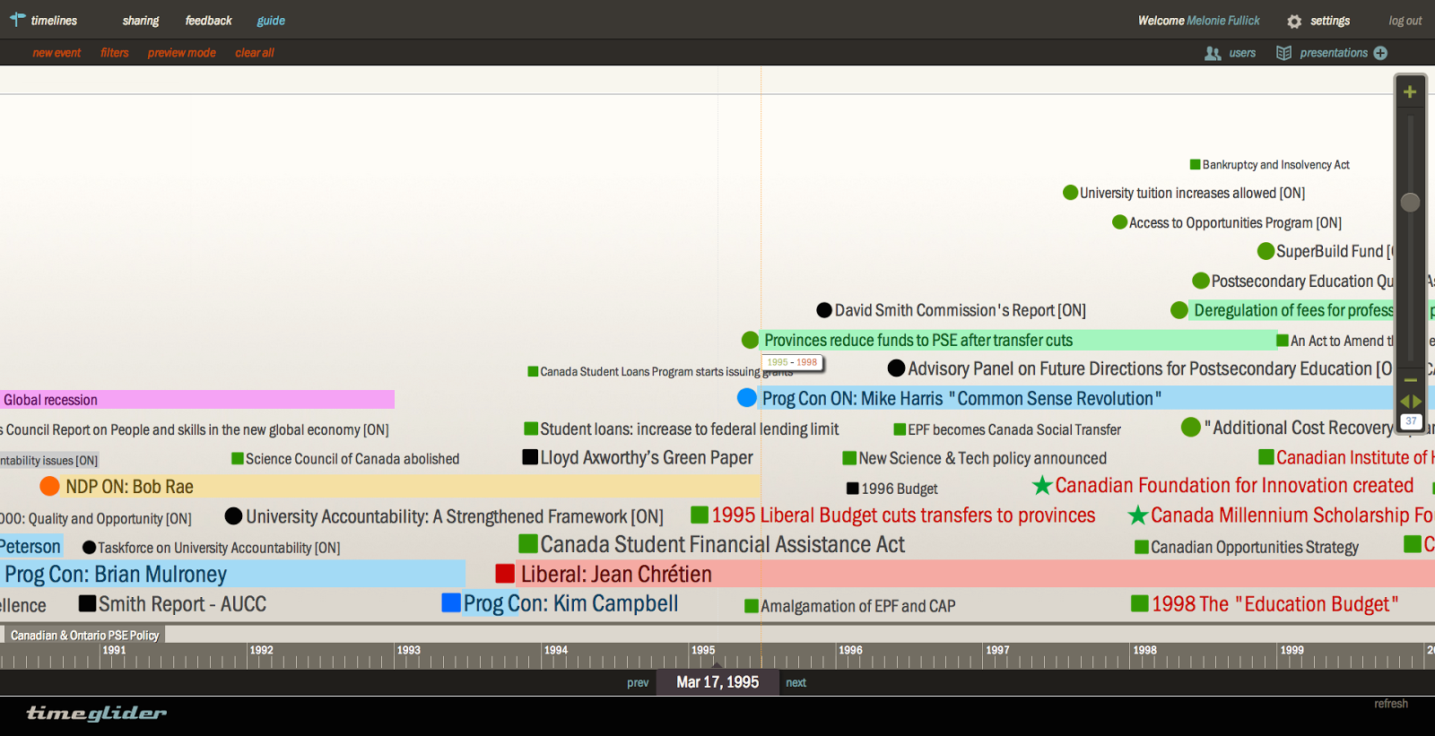Zoom out with the minus button

pos(1411,380)
